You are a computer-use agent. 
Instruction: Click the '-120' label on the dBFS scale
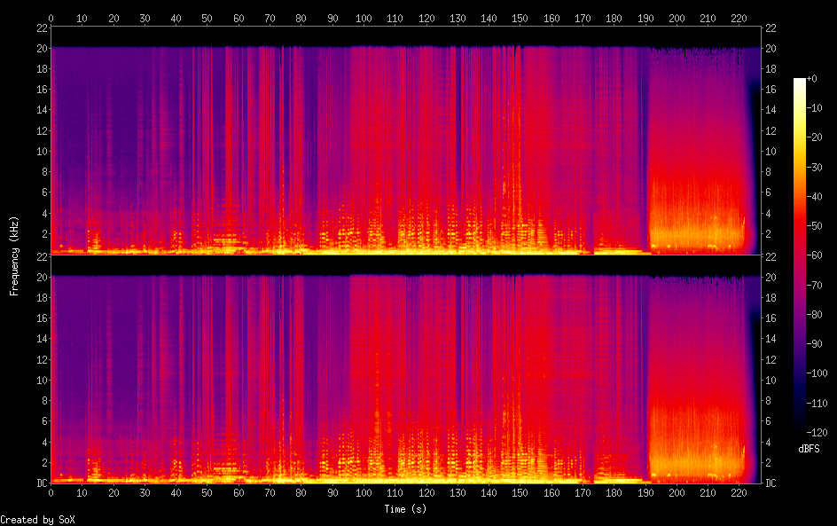(x=817, y=433)
